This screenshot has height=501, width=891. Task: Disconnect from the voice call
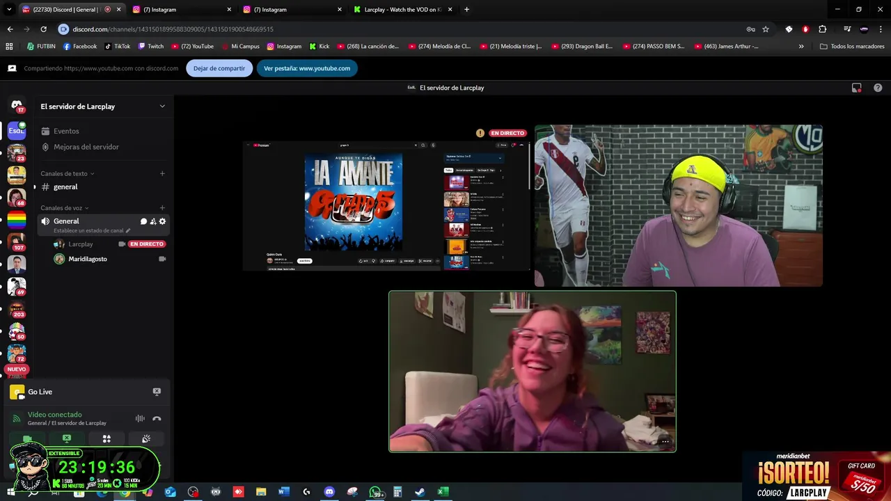[x=157, y=418]
